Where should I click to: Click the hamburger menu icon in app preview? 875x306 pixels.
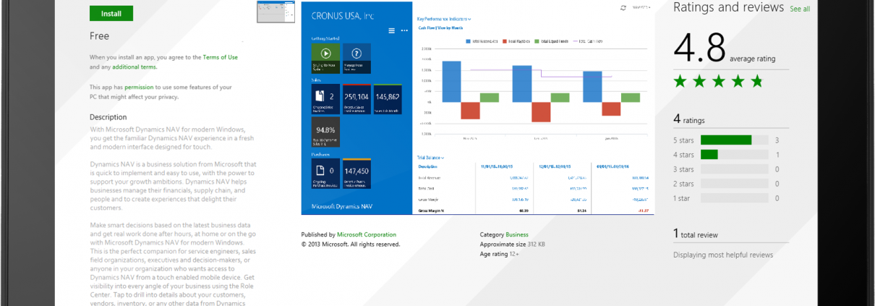(392, 30)
